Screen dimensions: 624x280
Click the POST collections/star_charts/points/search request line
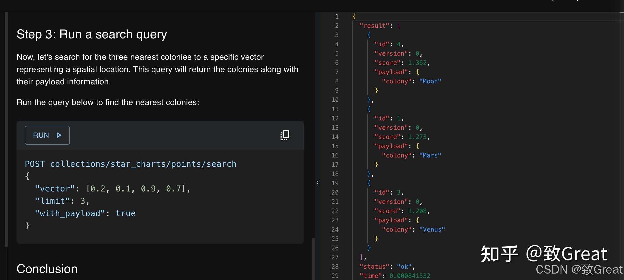[130, 164]
